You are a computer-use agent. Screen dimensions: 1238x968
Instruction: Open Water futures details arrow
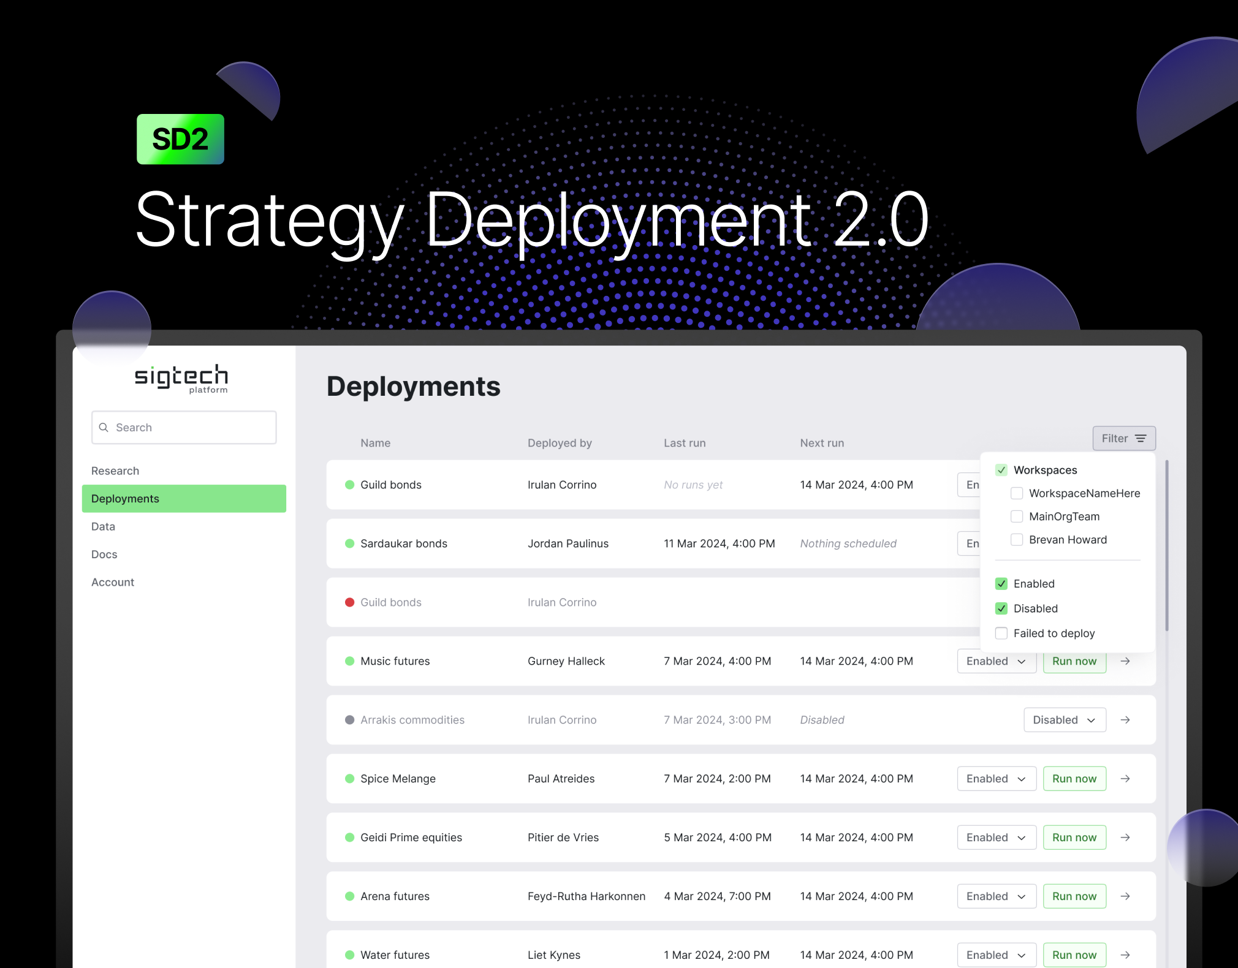coord(1125,955)
